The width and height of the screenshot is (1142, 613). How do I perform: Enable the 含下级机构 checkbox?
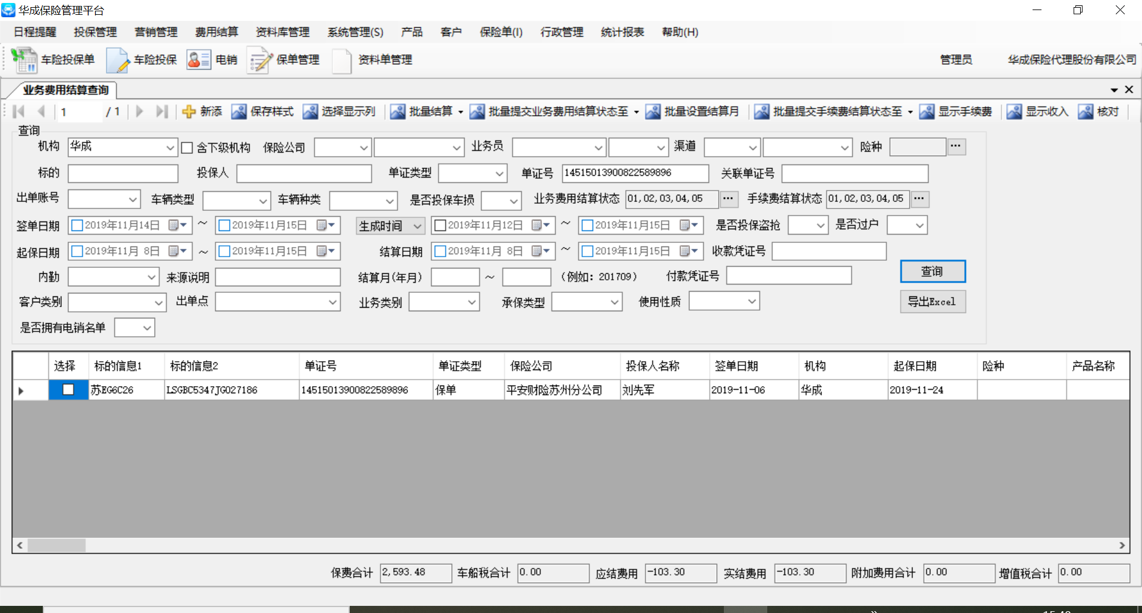coord(187,148)
